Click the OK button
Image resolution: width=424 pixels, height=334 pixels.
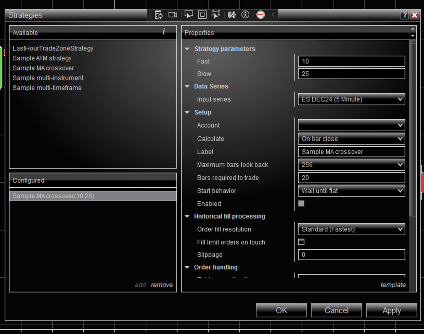click(x=281, y=310)
